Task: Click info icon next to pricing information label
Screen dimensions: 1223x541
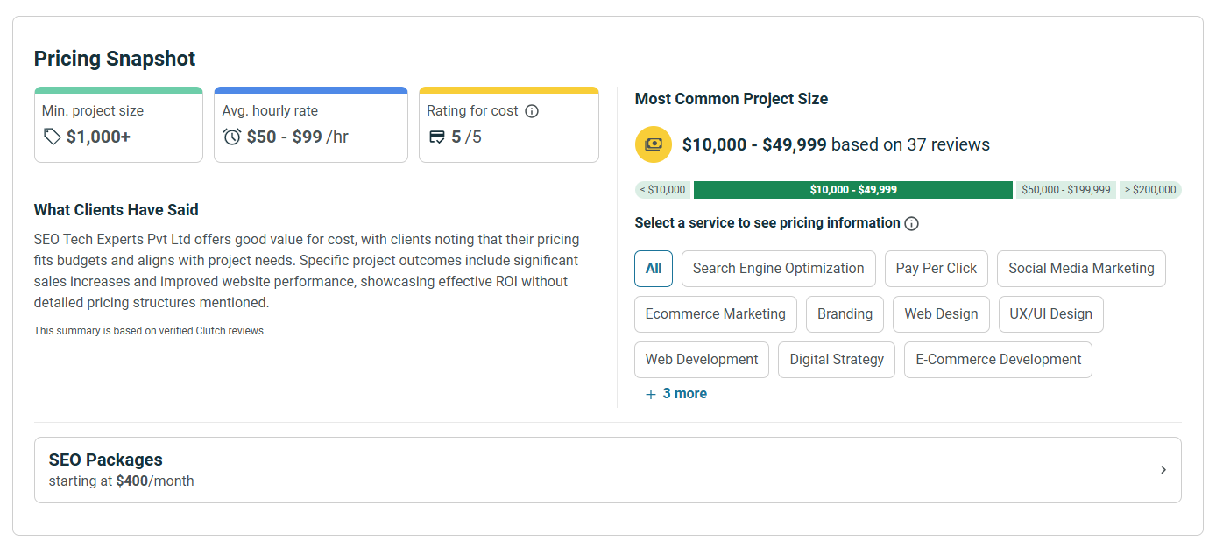Action: [x=911, y=223]
